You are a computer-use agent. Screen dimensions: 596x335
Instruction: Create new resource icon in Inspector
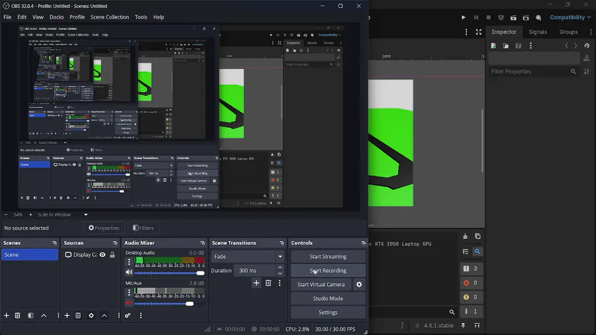[493, 46]
